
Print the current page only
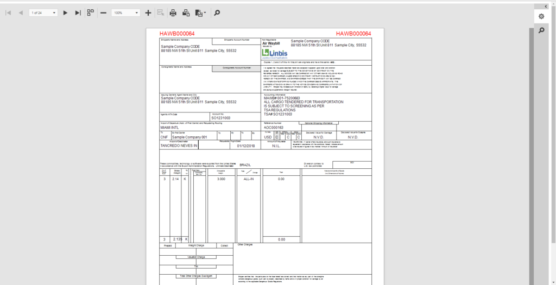(186, 12)
